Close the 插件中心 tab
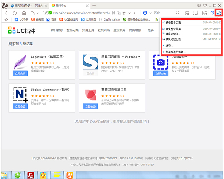The height and width of the screenshot is (179, 224). (x=87, y=6)
